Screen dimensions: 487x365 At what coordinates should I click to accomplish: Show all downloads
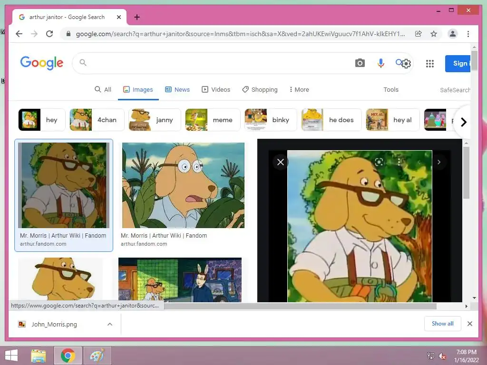[443, 324]
